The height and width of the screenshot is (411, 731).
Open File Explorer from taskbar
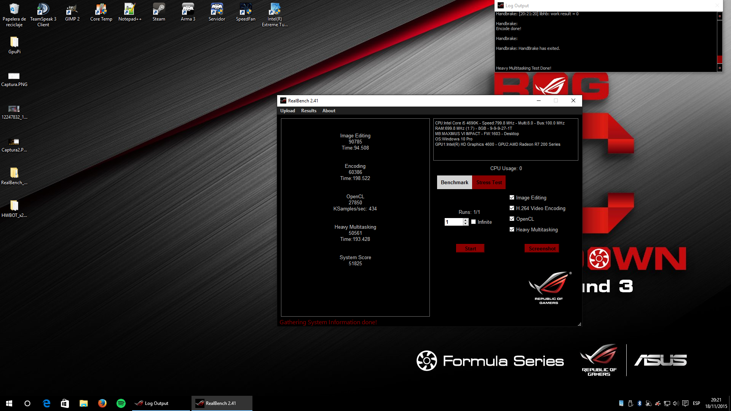click(83, 403)
